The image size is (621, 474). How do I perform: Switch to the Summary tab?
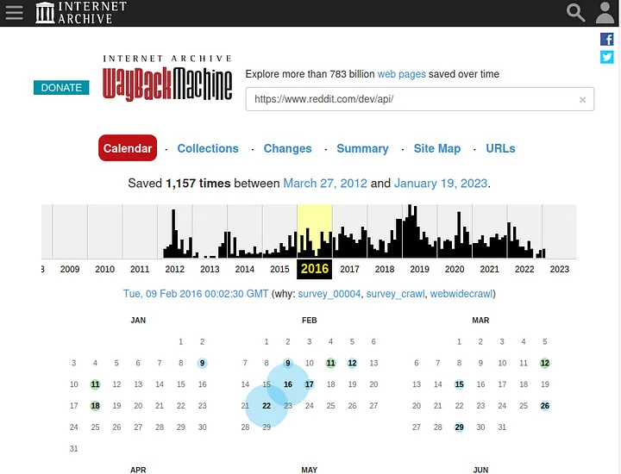tap(362, 148)
